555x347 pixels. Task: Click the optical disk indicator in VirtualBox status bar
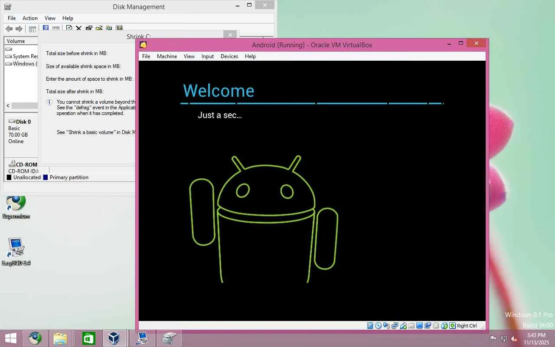click(378, 326)
